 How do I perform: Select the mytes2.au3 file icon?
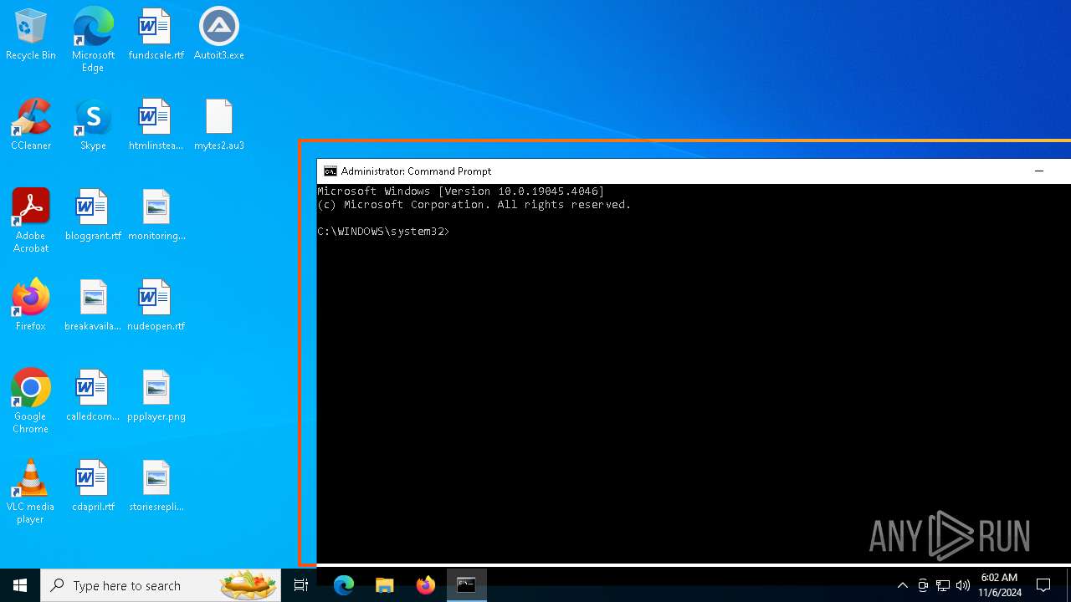pos(219,125)
